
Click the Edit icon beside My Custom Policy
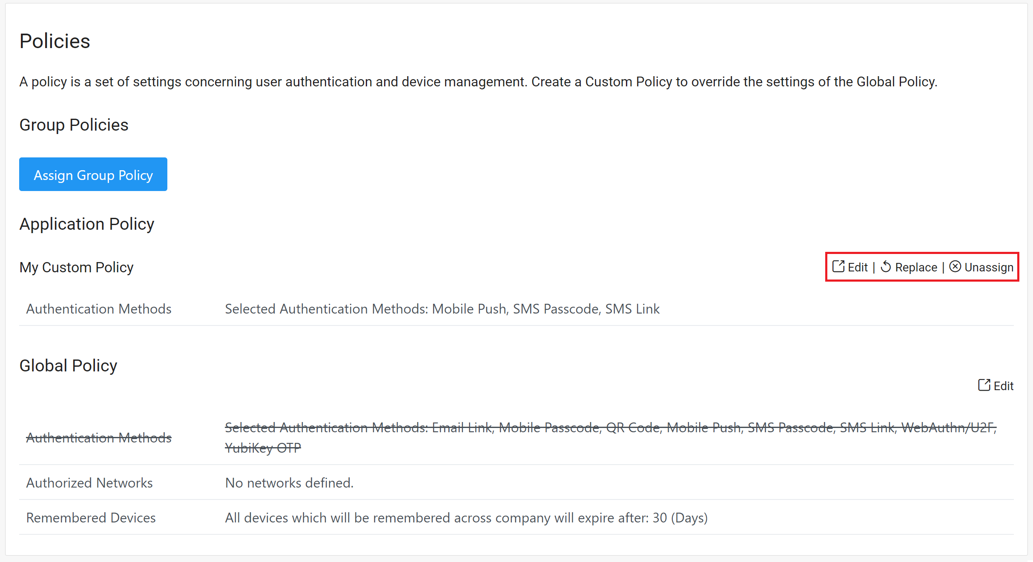(x=838, y=267)
